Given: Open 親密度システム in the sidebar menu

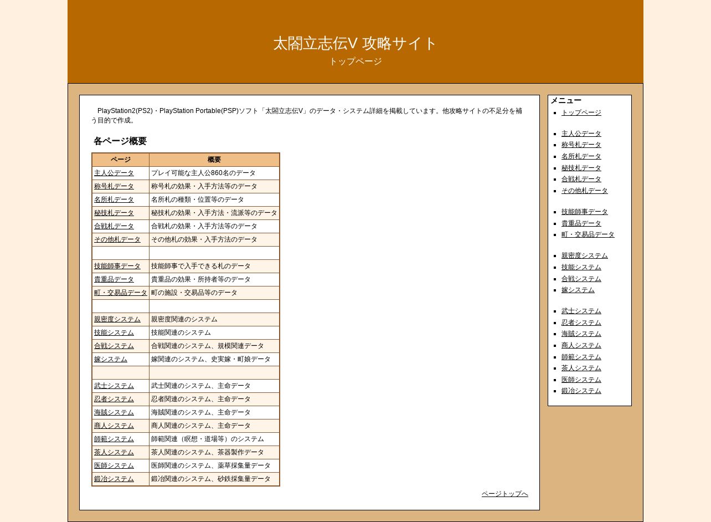Looking at the screenshot, I should pyautogui.click(x=584, y=255).
